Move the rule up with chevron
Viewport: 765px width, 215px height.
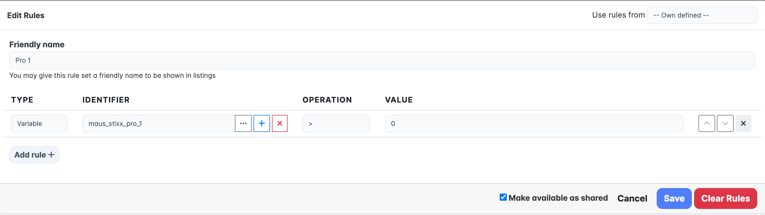pyautogui.click(x=706, y=123)
